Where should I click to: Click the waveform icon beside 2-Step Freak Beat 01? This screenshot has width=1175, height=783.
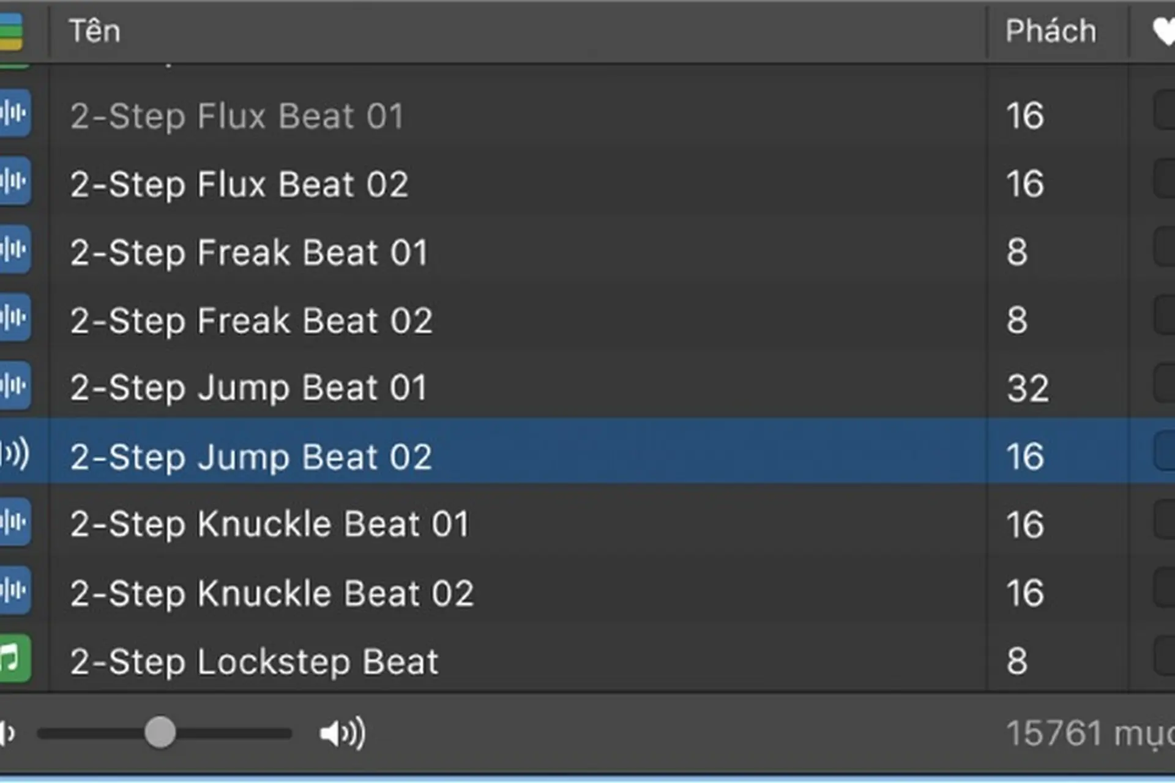(x=15, y=250)
